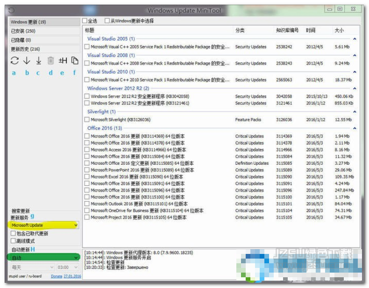369x288 pixels.
Task: Open the Microsoft Update service dropdown
Action: coord(44,225)
